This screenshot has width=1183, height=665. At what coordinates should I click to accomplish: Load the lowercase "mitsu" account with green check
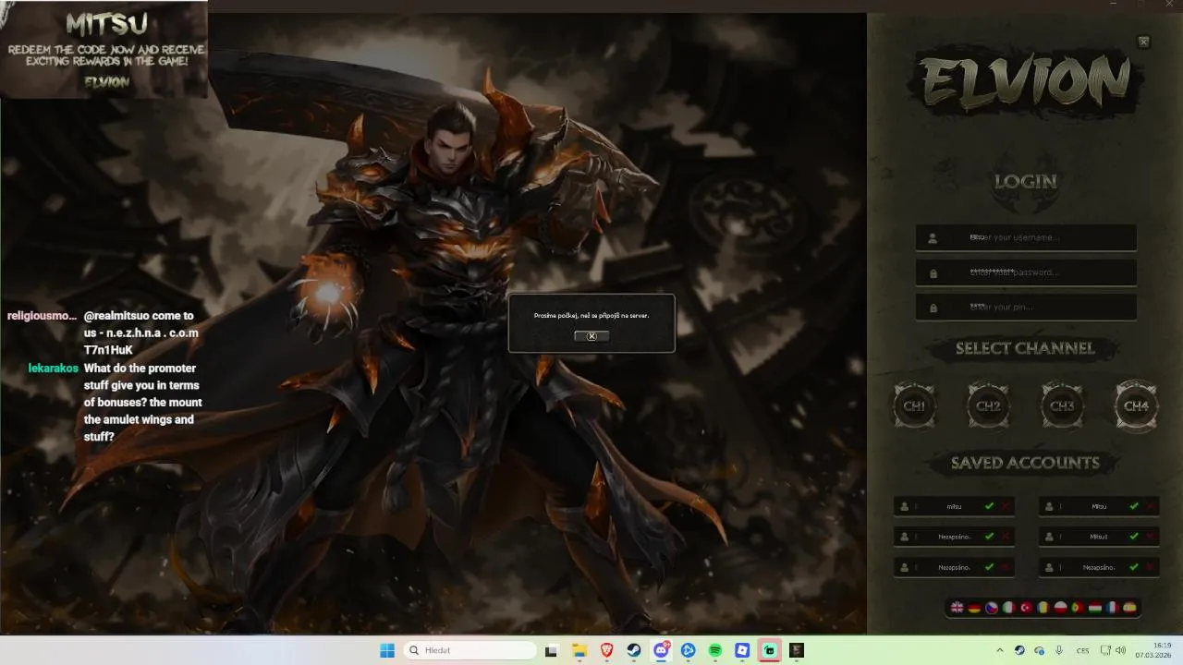(x=990, y=506)
